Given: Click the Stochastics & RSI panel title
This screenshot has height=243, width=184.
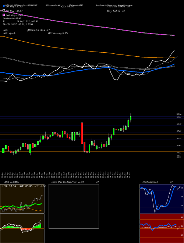Looking at the screenshot, I should pyautogui.click(x=158, y=182).
